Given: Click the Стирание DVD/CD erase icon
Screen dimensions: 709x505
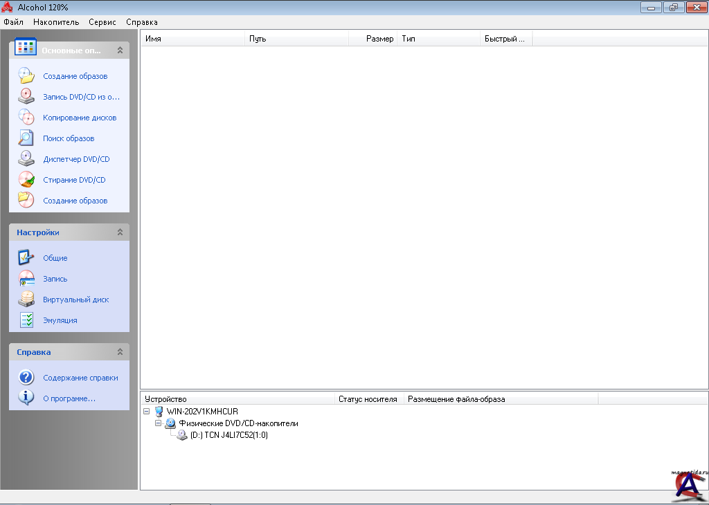Looking at the screenshot, I should click(26, 180).
